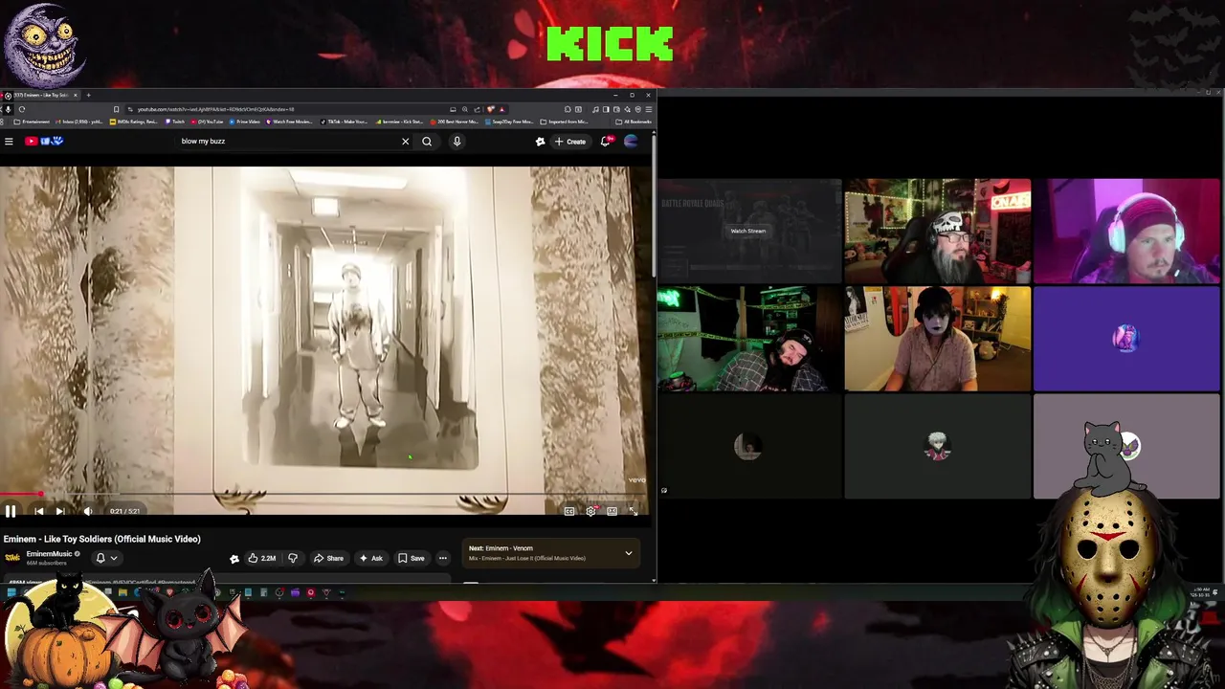
Task: Open the Twitch bookmark
Action: (x=173, y=122)
